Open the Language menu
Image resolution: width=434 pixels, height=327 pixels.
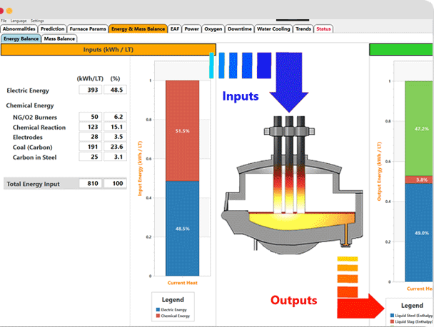click(x=19, y=21)
